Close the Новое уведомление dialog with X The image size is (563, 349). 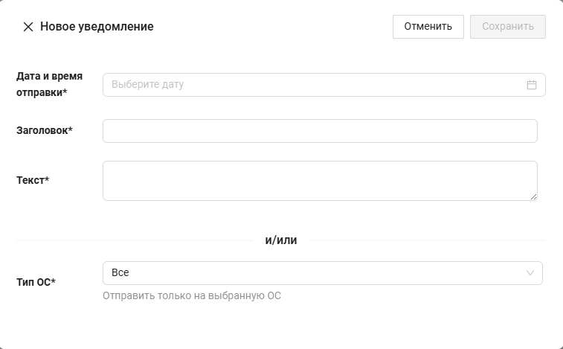pyautogui.click(x=28, y=27)
